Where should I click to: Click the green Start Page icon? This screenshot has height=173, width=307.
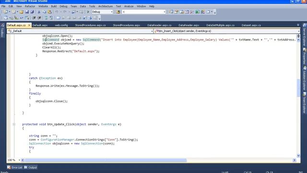pyautogui.click(x=197, y=12)
